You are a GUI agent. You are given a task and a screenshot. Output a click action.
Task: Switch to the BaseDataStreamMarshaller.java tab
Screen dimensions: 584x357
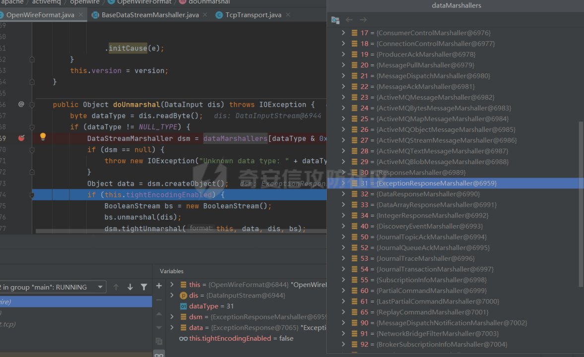pyautogui.click(x=150, y=15)
